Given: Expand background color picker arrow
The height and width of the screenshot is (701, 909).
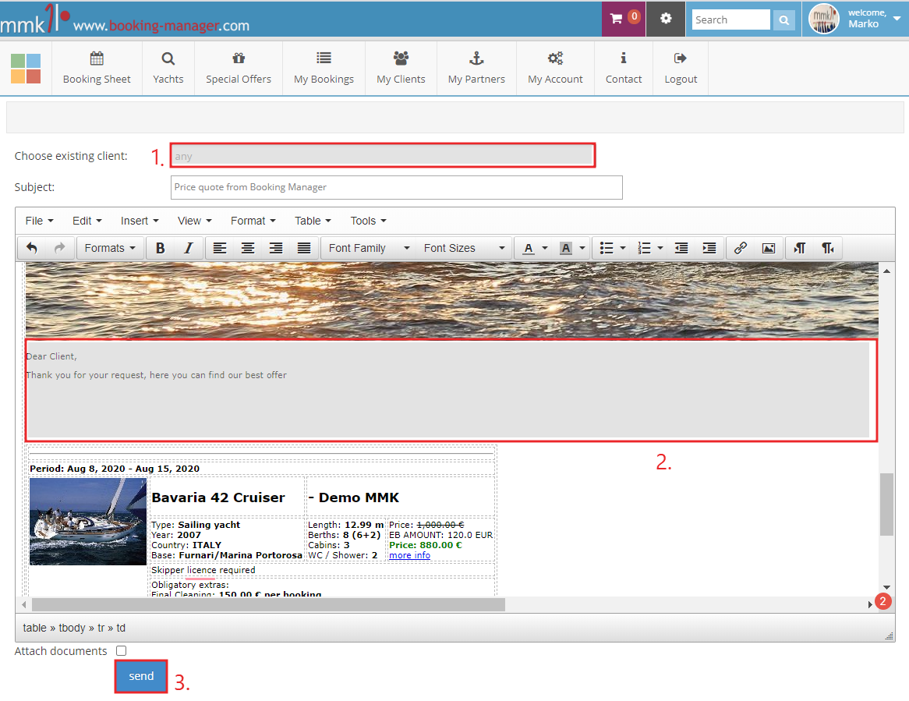Looking at the screenshot, I should (x=582, y=248).
